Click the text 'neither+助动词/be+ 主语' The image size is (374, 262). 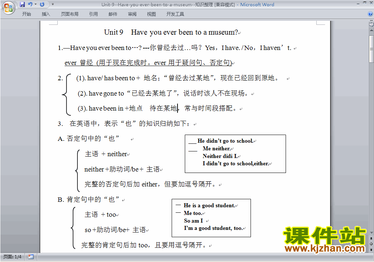click(x=122, y=169)
